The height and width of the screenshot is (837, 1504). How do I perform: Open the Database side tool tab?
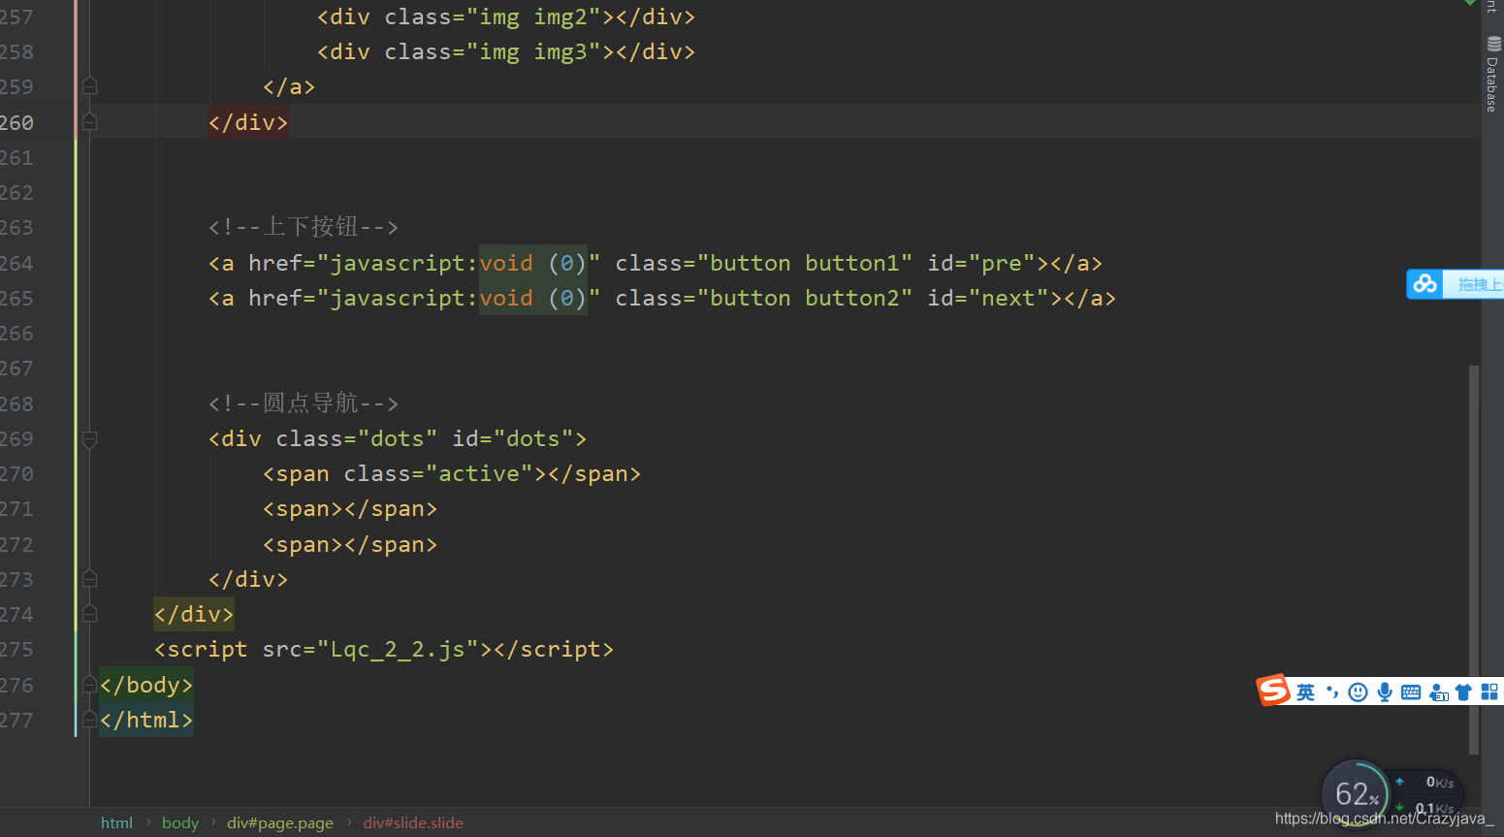tap(1493, 75)
